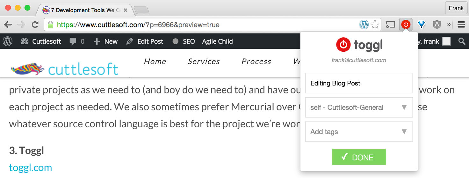Open the toggl.com link

tap(31, 167)
